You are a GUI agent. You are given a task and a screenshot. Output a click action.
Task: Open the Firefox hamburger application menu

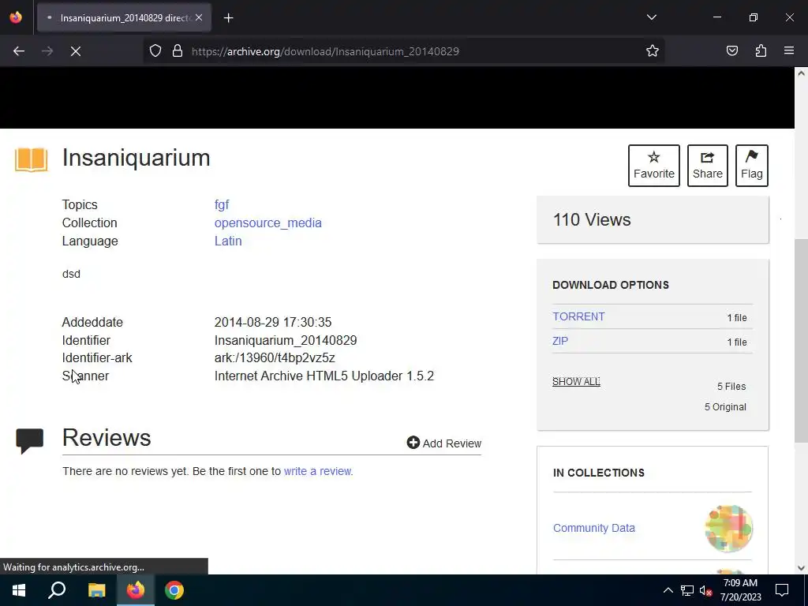pyautogui.click(x=789, y=50)
